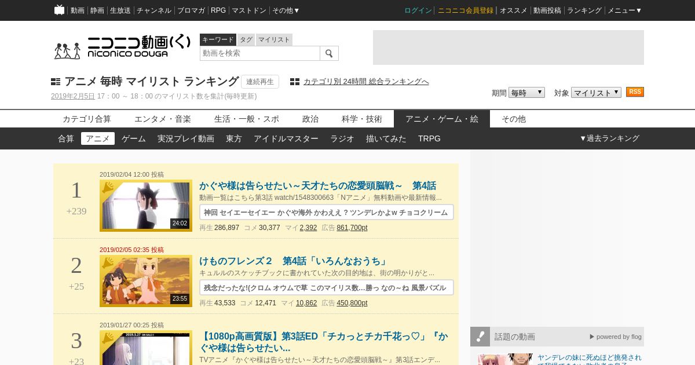Open the rank 3 1080p高画質版 thumbnail

coord(146,348)
